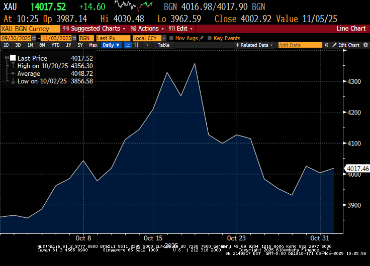This screenshot has height=266, width=370.
Task: Open the end date calendar picker icon
Action: (x=74, y=38)
